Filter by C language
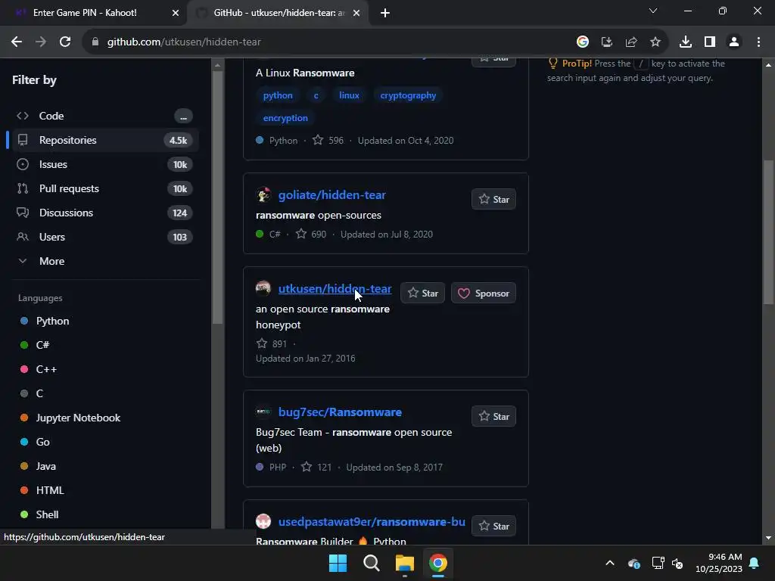 tap(39, 393)
